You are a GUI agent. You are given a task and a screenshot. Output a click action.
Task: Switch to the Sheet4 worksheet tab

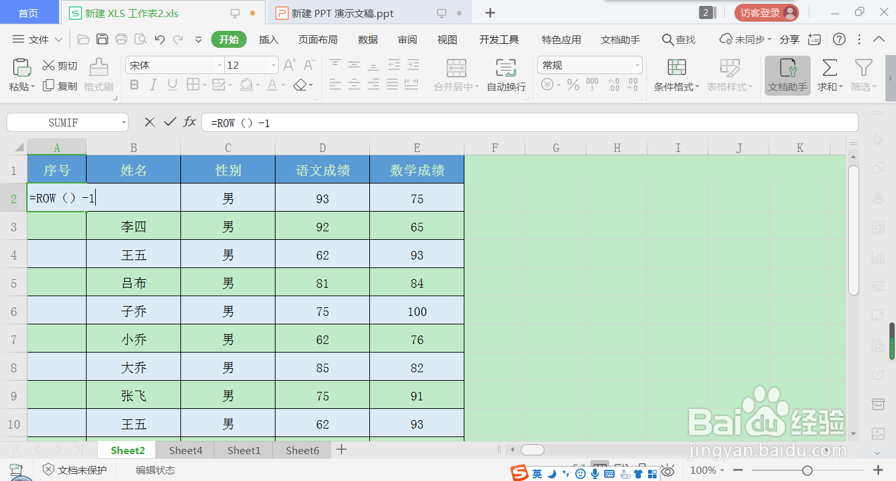pos(184,450)
